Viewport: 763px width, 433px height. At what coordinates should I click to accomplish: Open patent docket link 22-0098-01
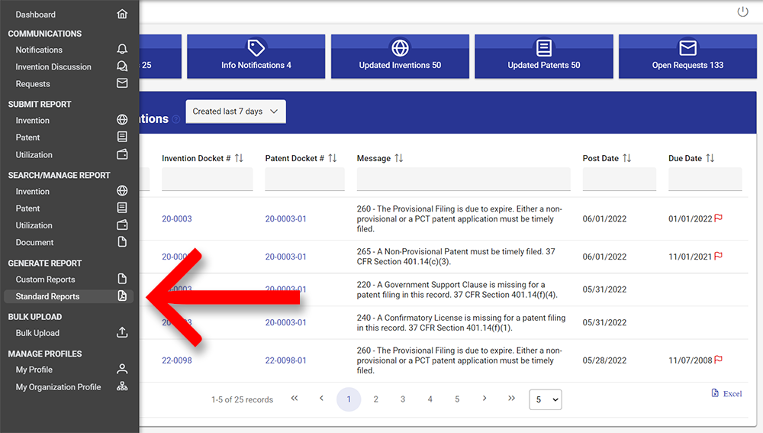point(285,360)
